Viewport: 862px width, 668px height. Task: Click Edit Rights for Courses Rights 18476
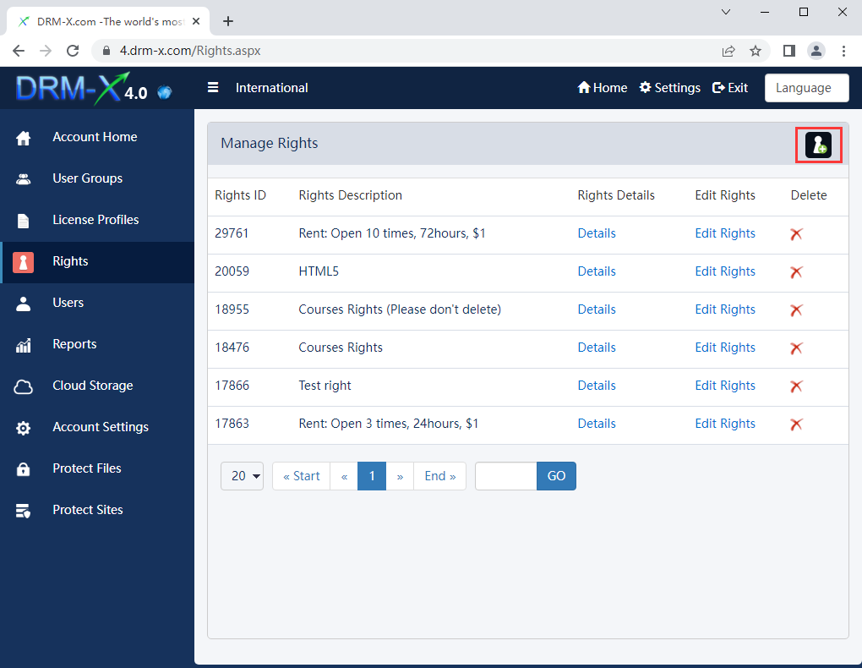(x=724, y=348)
